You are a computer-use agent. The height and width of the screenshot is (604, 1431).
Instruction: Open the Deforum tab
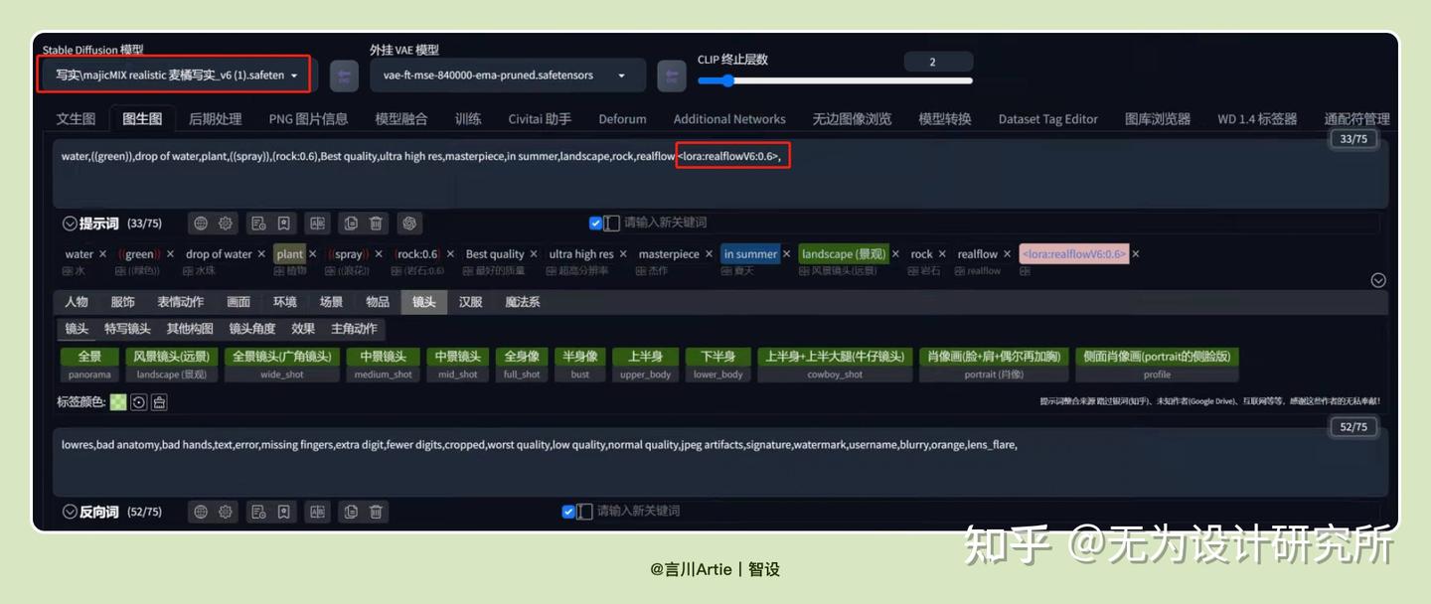622,118
